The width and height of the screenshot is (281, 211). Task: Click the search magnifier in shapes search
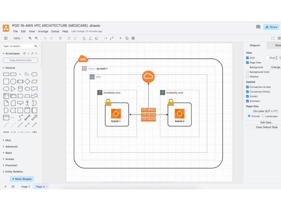36,46
